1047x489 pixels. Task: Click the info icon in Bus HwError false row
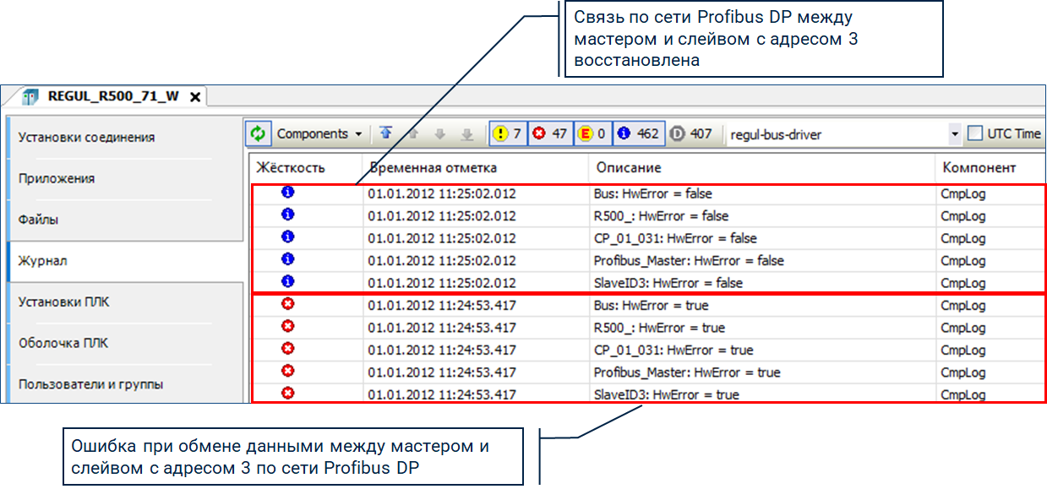(x=287, y=192)
